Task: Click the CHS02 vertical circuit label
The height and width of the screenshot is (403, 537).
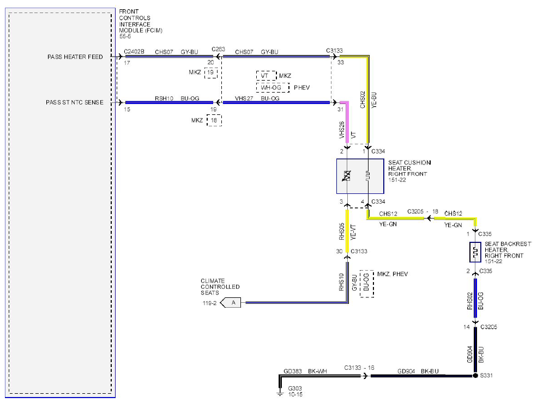Action: [x=363, y=100]
